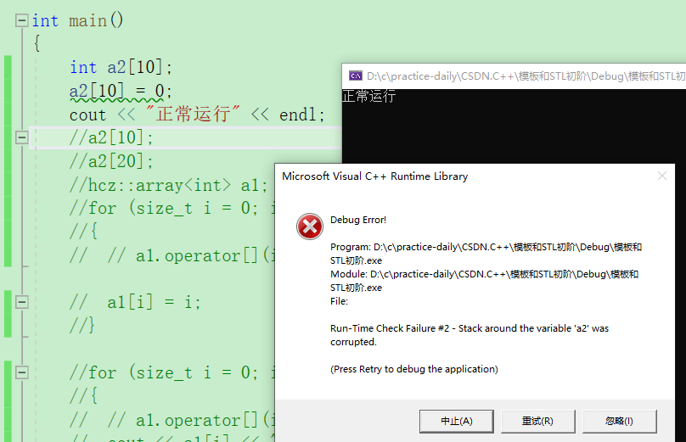This screenshot has height=442, width=686.
Task: Click the Microsoft Visual C++ Runtime Library title
Action: click(x=375, y=176)
